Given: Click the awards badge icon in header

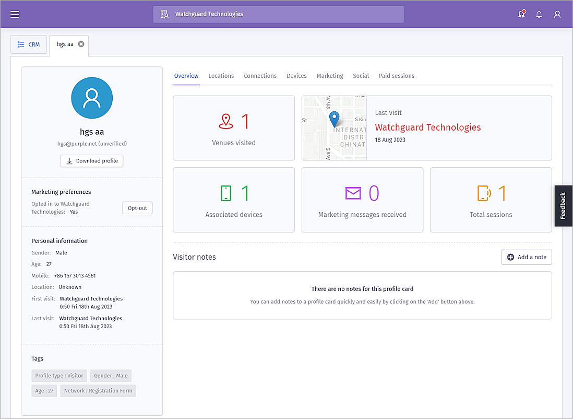Looking at the screenshot, I should click(521, 15).
